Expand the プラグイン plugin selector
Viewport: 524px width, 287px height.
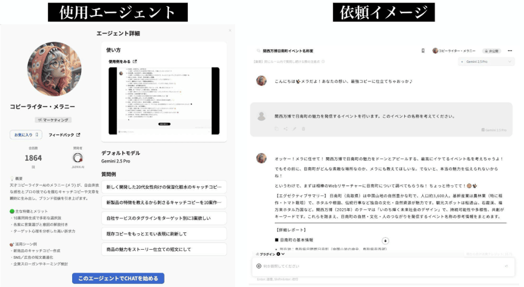[x=270, y=254]
